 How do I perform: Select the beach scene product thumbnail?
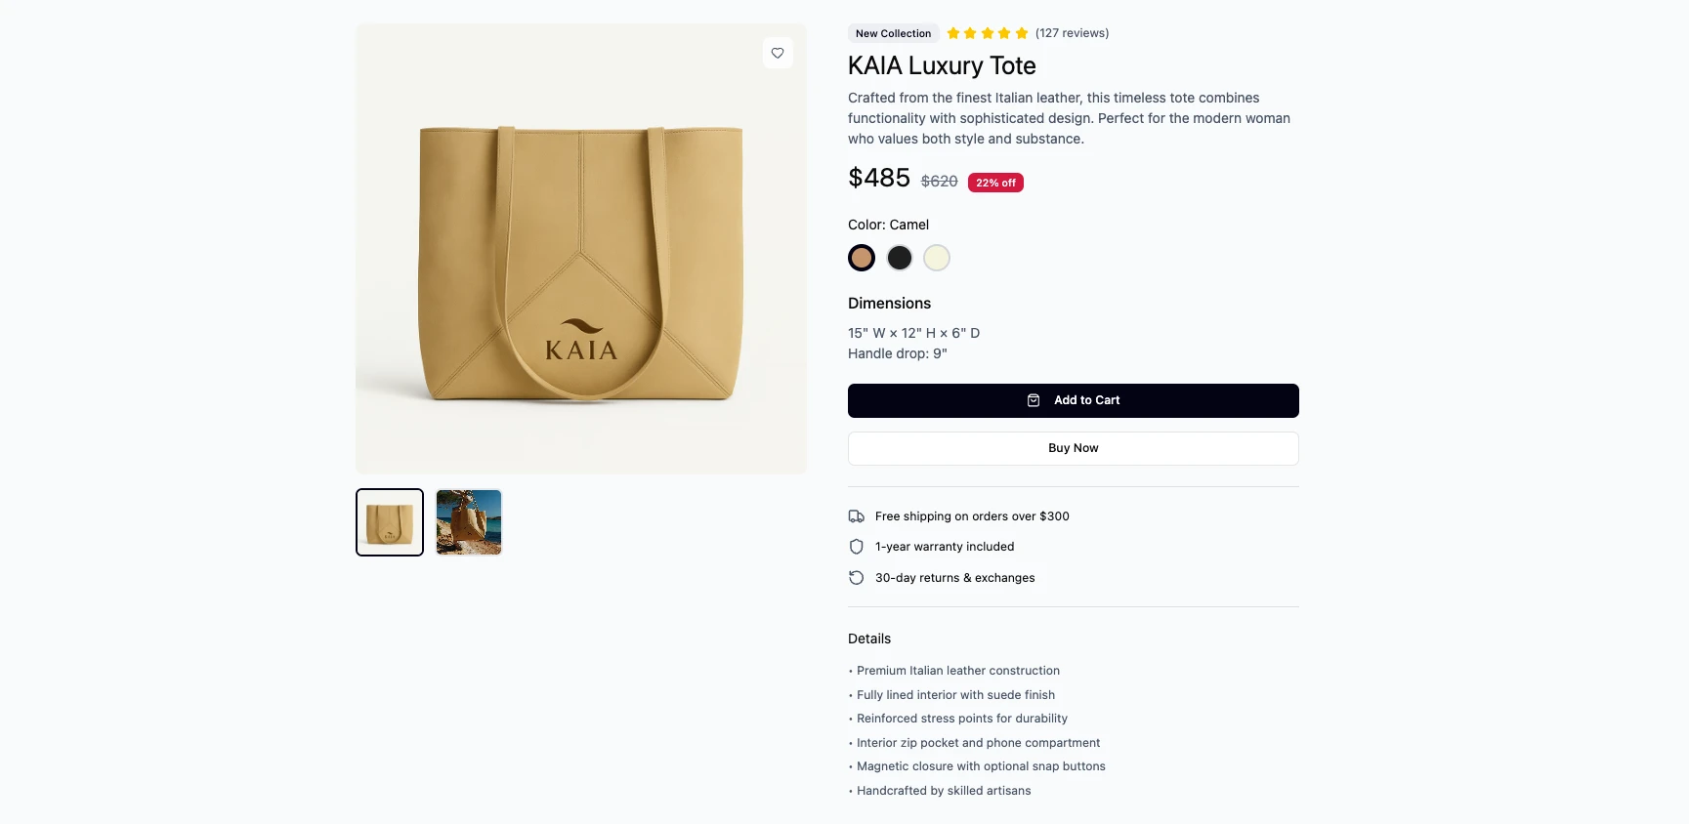[x=468, y=522]
